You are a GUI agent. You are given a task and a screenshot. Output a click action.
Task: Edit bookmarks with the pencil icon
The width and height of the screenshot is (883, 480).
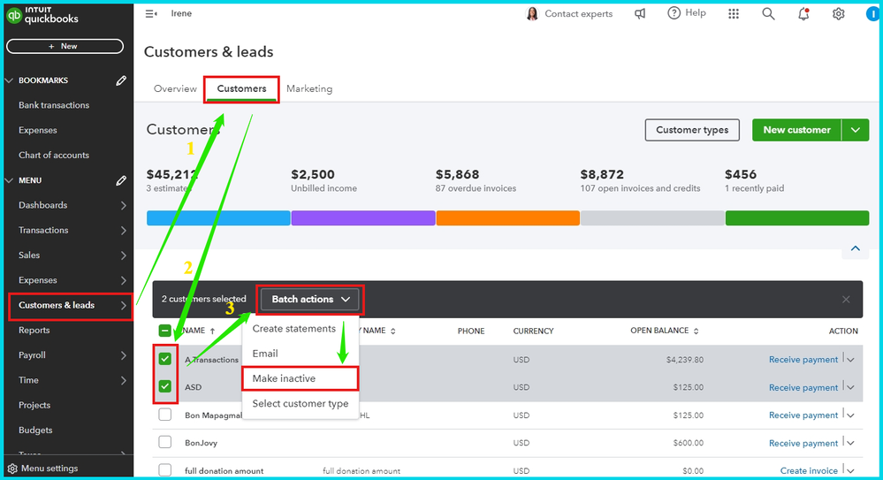pos(121,80)
